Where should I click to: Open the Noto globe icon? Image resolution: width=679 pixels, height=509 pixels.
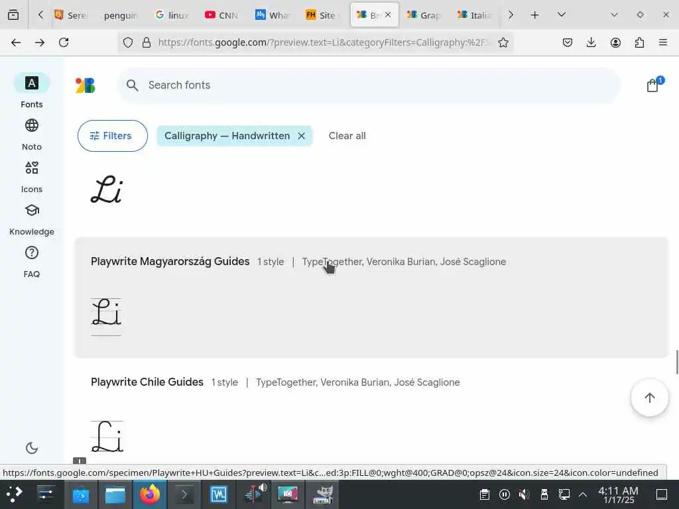point(32,125)
